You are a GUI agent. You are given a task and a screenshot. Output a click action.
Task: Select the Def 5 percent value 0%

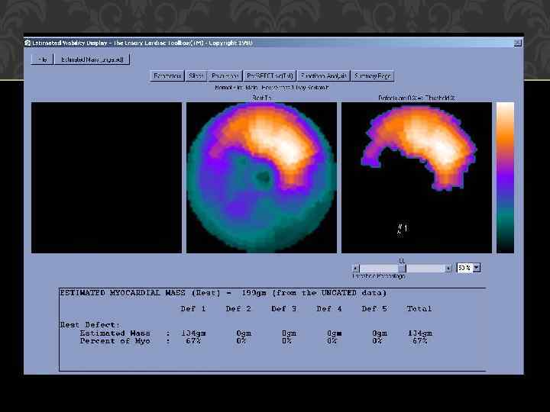coord(377,341)
